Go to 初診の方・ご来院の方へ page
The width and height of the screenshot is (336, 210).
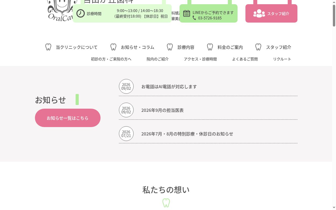point(111,59)
